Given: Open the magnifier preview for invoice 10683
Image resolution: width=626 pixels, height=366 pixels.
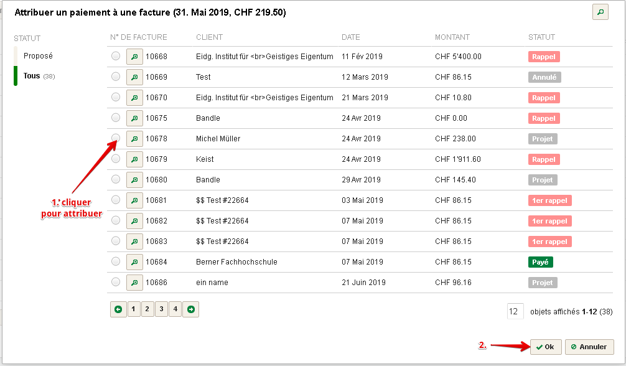Looking at the screenshot, I should point(134,242).
